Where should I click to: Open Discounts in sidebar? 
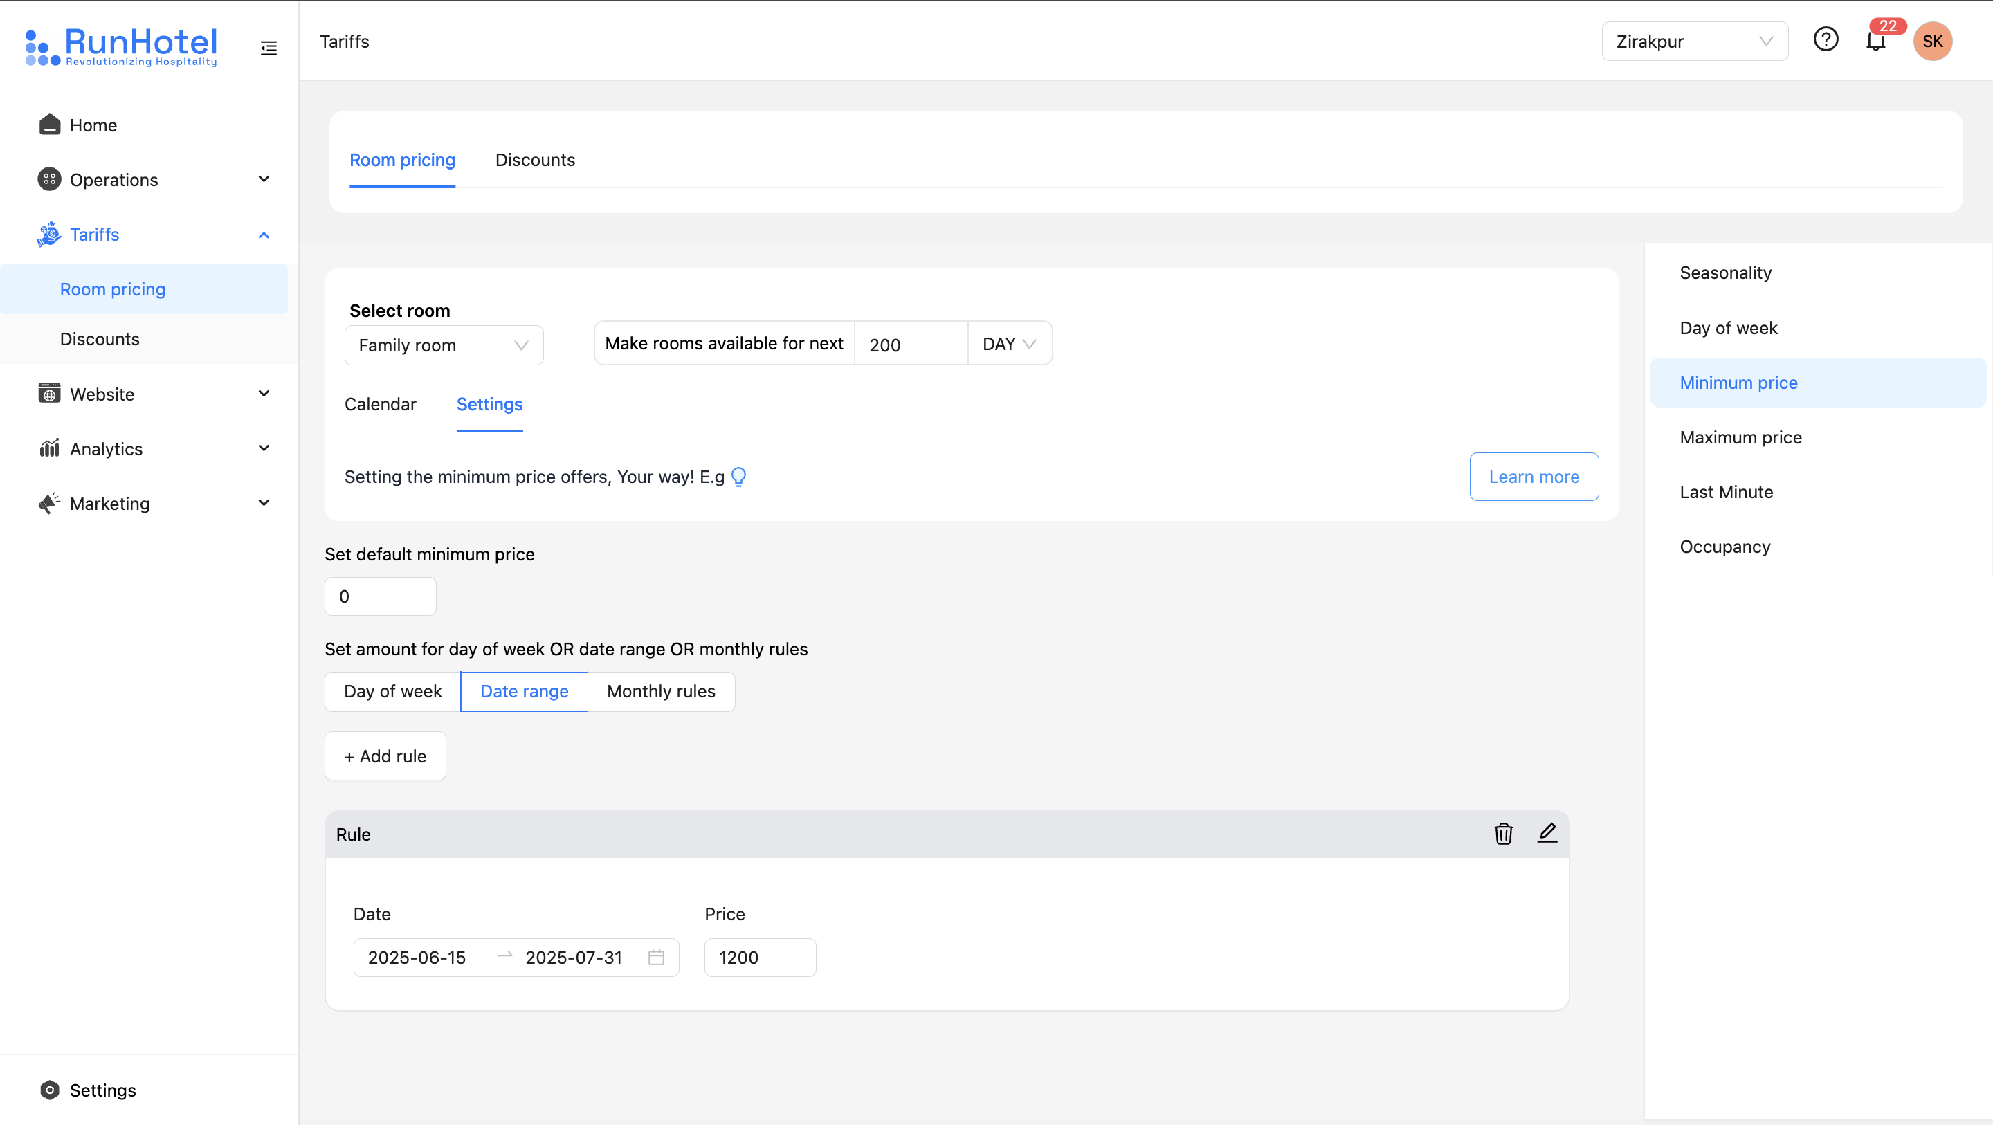[x=144, y=339]
